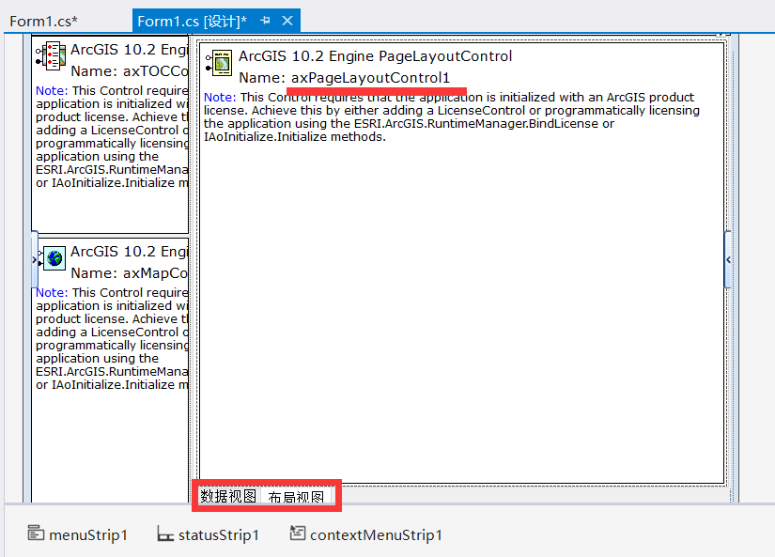Click the ArcGIS 10.2 Engine PageLayoutControl title
Screen dimensions: 775x557
[x=375, y=56]
